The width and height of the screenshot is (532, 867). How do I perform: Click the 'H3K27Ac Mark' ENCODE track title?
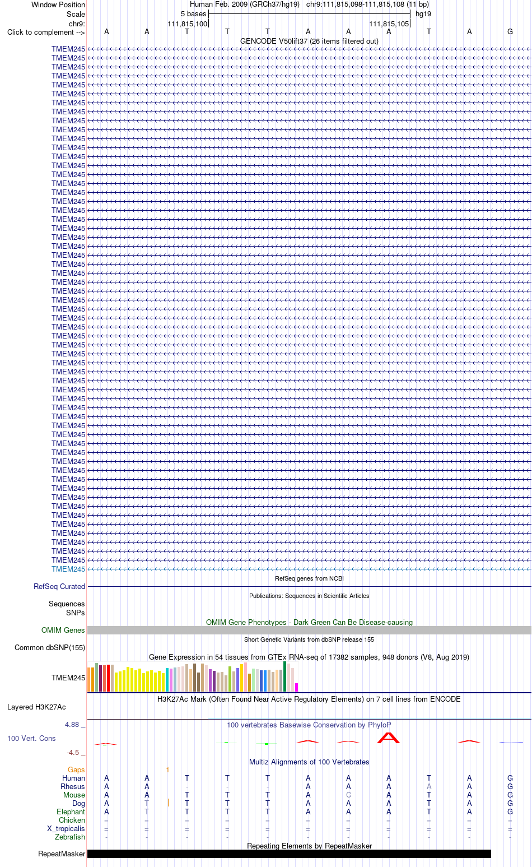click(309, 699)
